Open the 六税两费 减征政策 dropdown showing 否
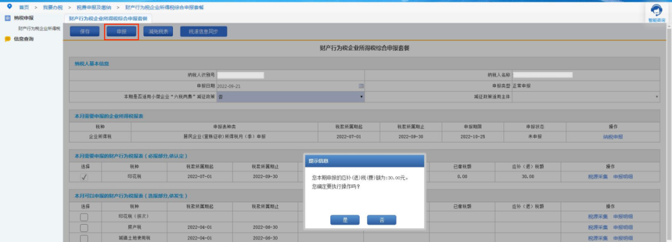 tap(291, 97)
